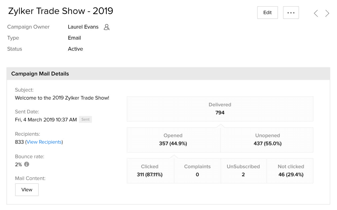
Task: Click the View mail content button
Action: (27, 190)
